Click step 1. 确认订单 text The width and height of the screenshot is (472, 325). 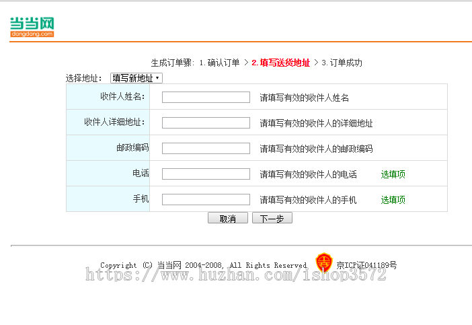coord(219,63)
